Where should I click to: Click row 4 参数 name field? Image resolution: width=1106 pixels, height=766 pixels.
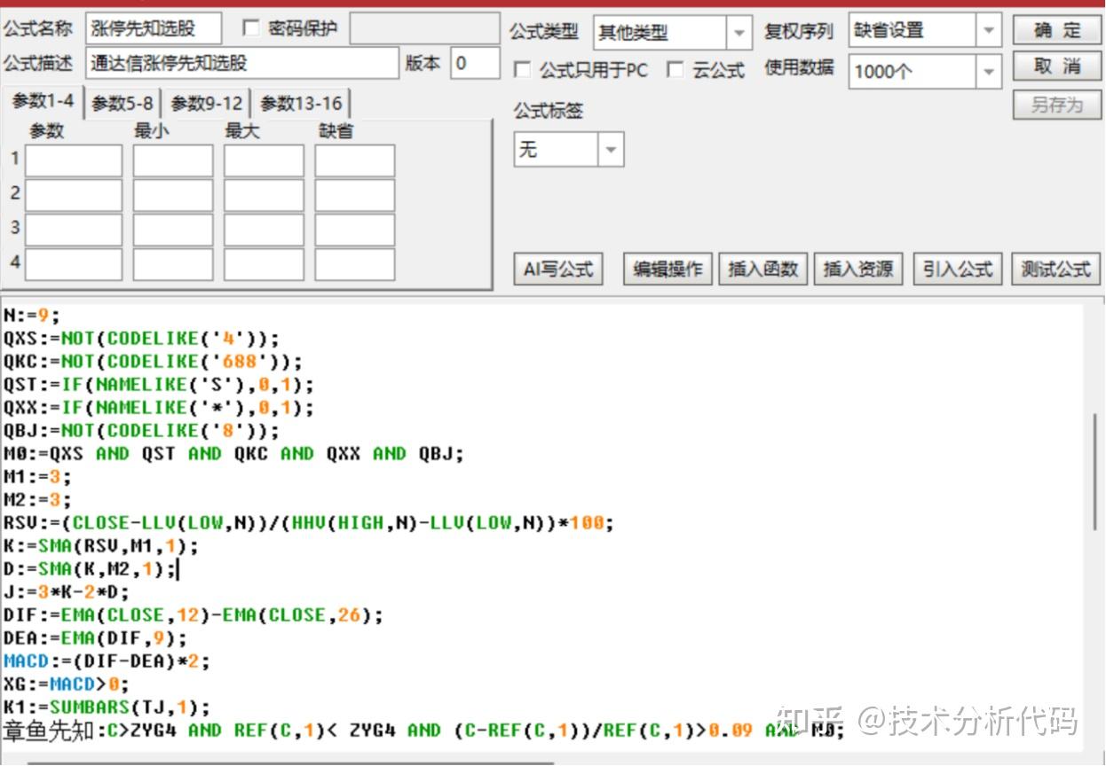tap(74, 264)
